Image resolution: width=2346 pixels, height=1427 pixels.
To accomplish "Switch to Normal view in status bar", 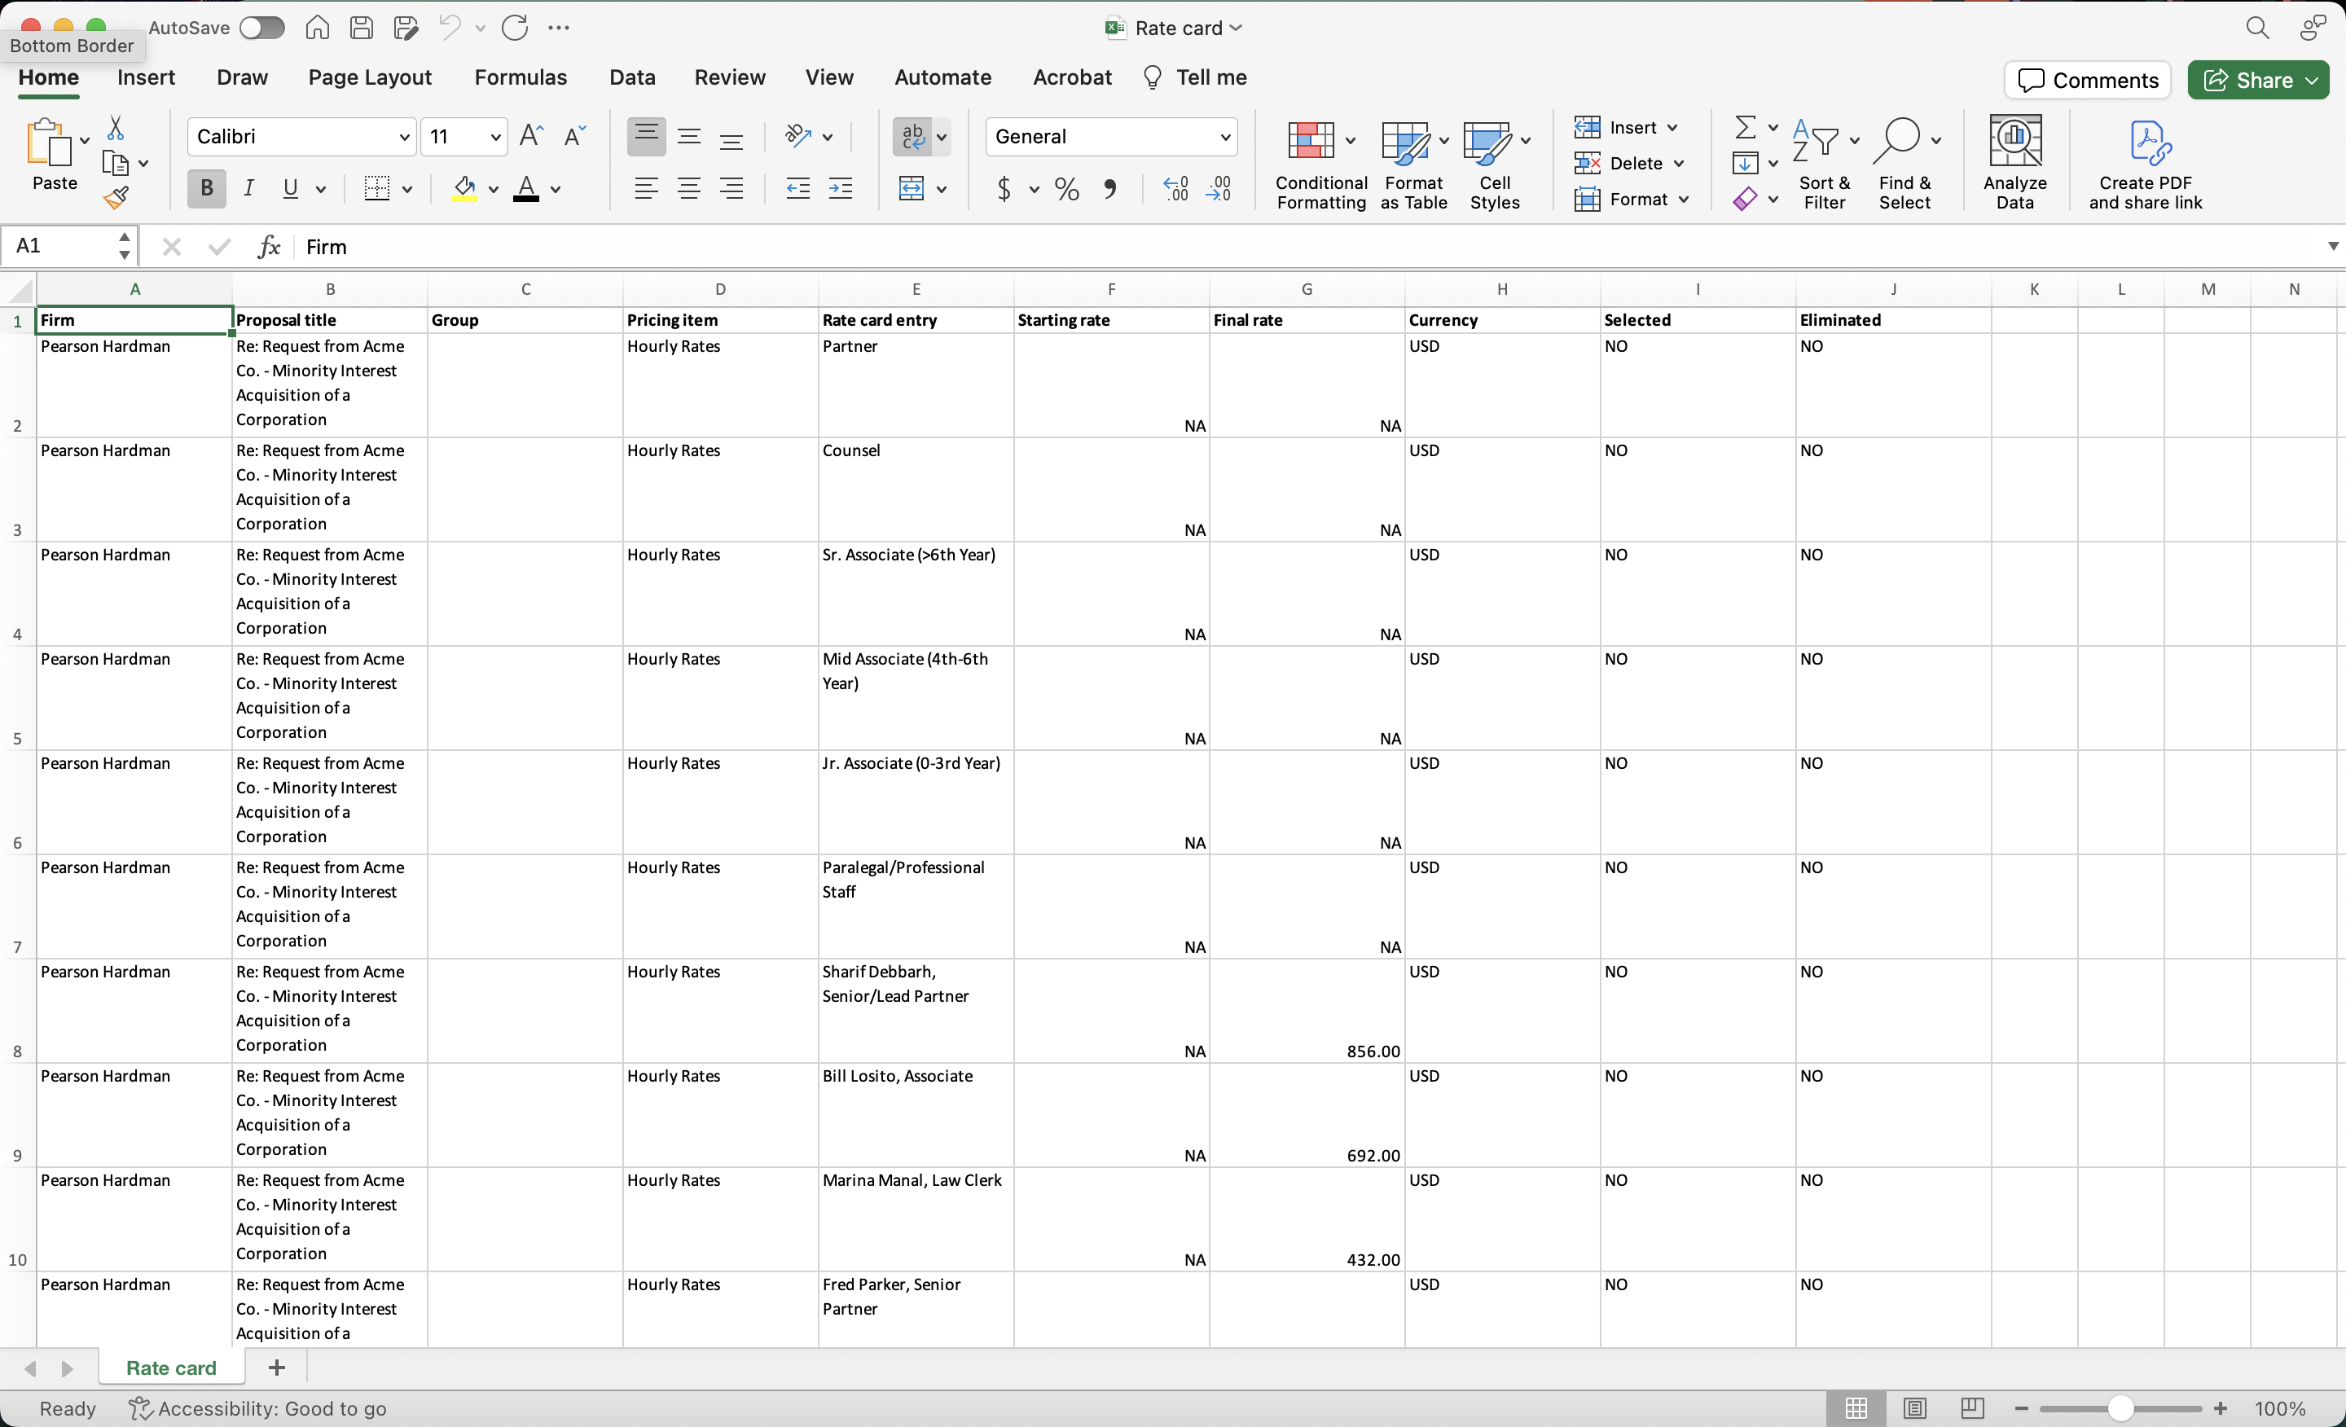I will click(x=1856, y=1408).
